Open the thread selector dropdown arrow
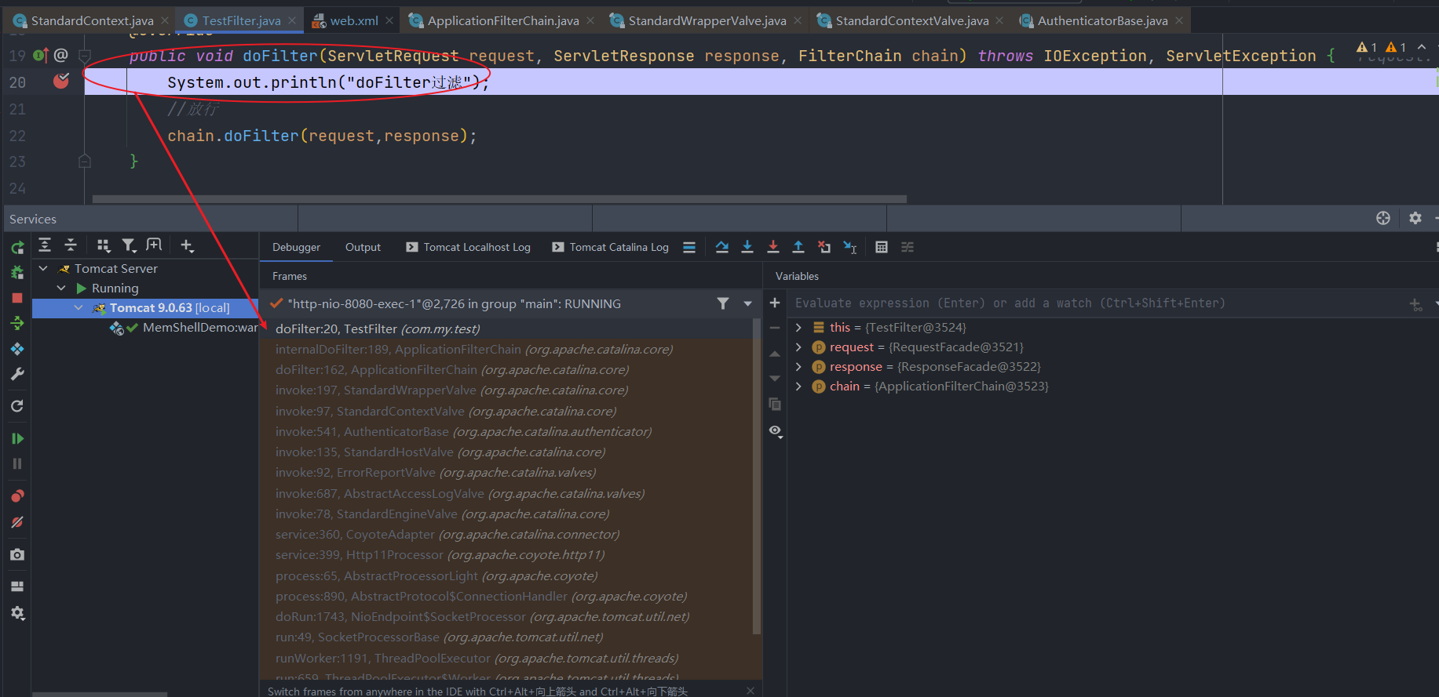This screenshot has width=1439, height=697. (747, 303)
